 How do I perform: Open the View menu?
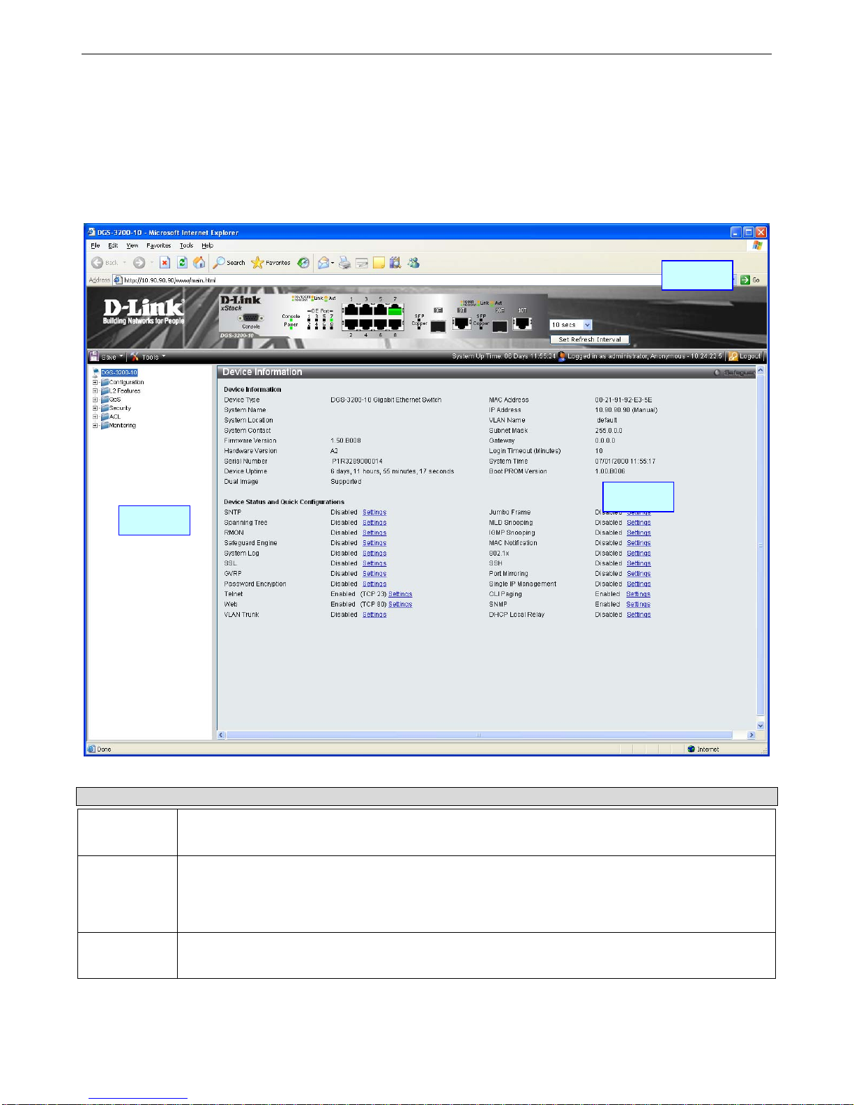point(132,245)
